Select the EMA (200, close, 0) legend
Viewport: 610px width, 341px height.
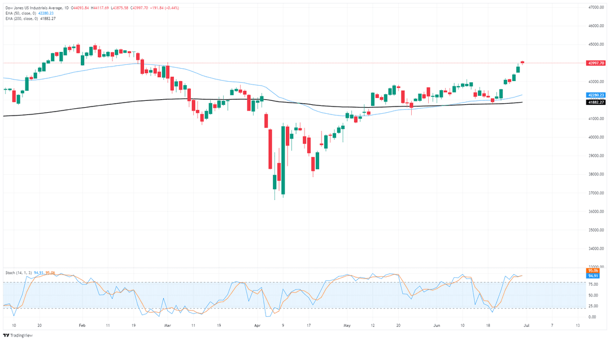pos(21,19)
